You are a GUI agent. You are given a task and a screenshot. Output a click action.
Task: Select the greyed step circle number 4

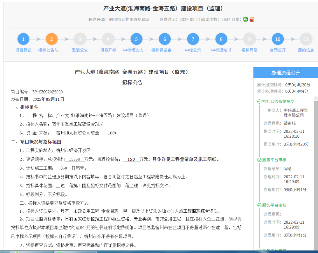pos(108,39)
